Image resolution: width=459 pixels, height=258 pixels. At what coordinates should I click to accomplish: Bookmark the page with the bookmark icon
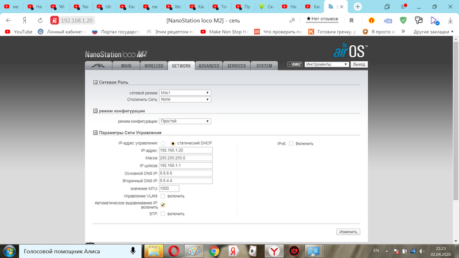352,21
